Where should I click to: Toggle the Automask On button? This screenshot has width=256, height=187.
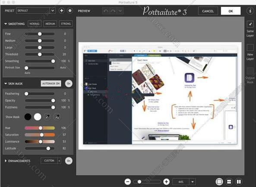[x=51, y=84]
